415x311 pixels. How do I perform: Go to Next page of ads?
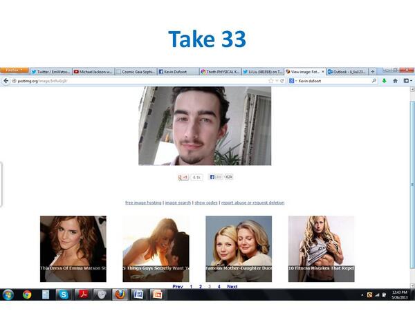(232, 286)
